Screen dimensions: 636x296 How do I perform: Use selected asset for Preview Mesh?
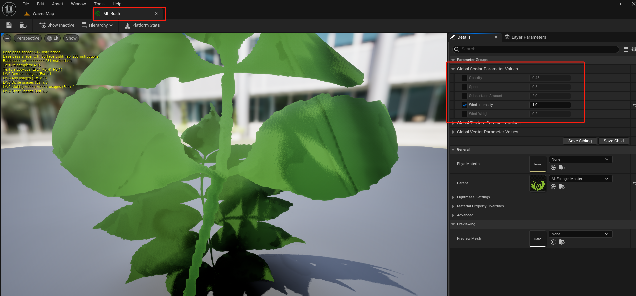click(x=553, y=242)
